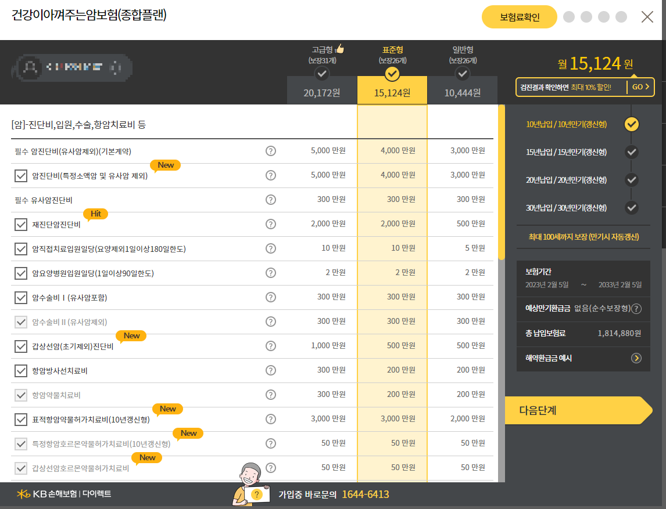Toggle 암진단비(특정소액암 및 유사암 제외) checkbox
This screenshot has width=666, height=509.
tap(21, 176)
